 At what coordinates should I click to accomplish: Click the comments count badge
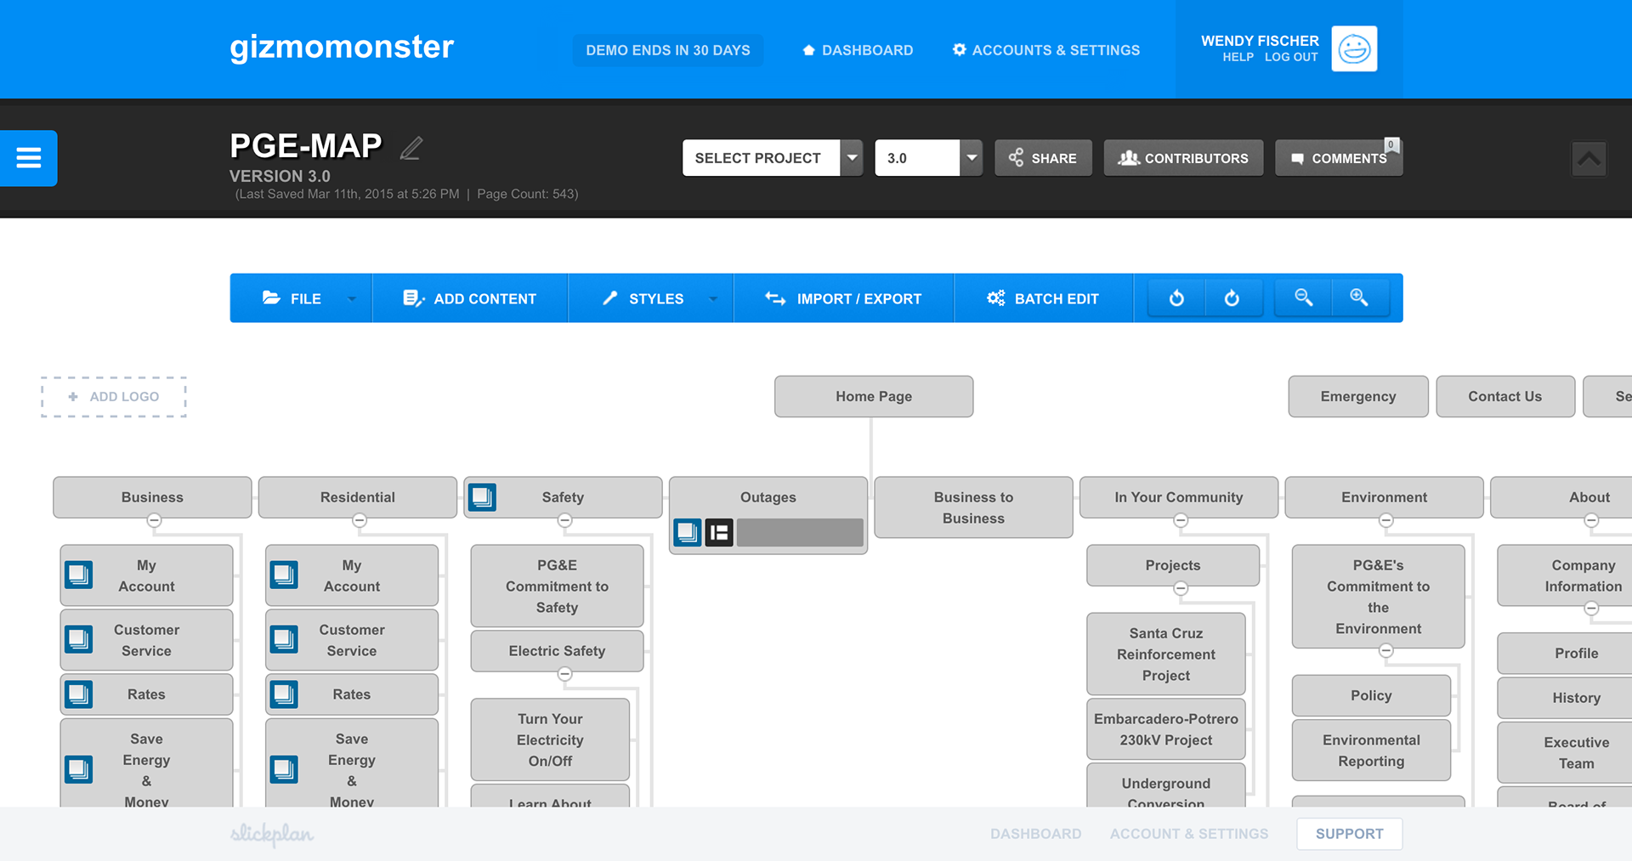tap(1391, 145)
